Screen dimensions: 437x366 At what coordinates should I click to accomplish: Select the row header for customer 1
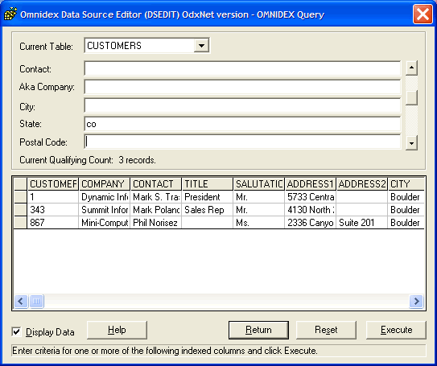pyautogui.click(x=20, y=197)
